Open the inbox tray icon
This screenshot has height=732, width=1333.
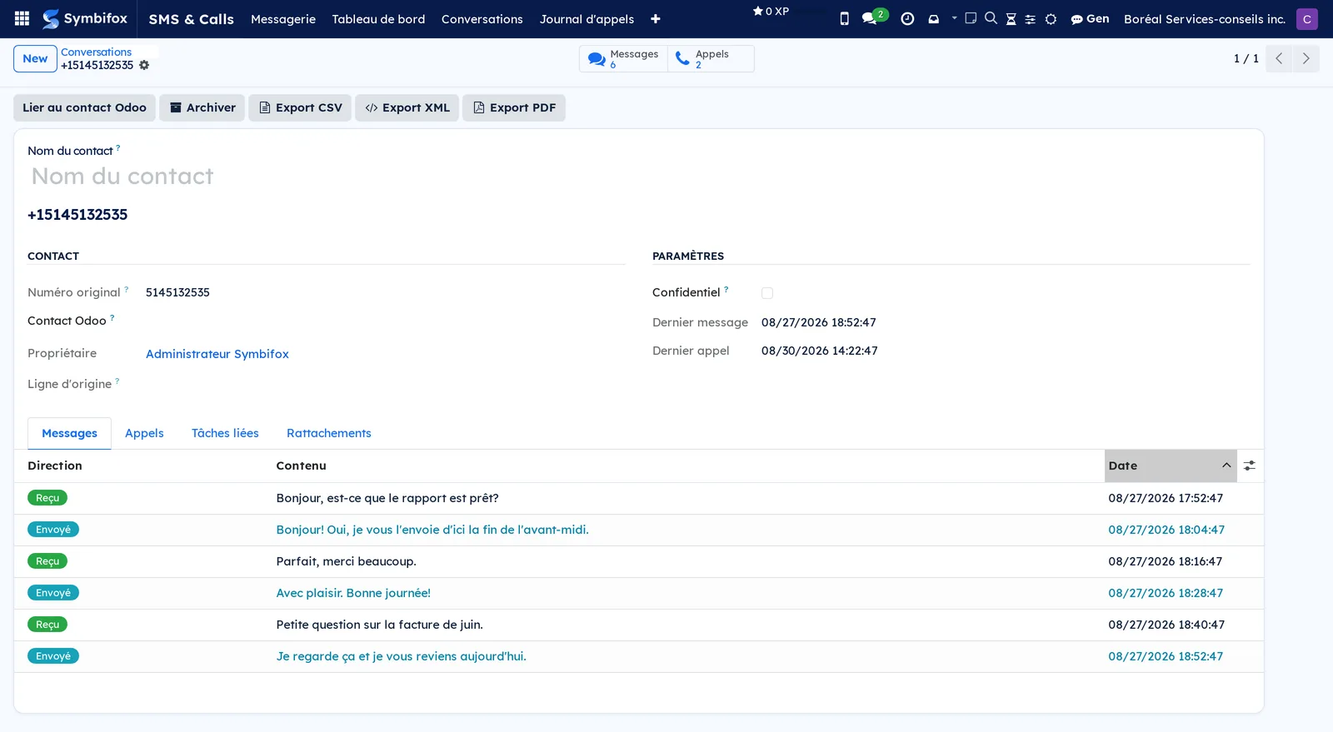(x=933, y=18)
